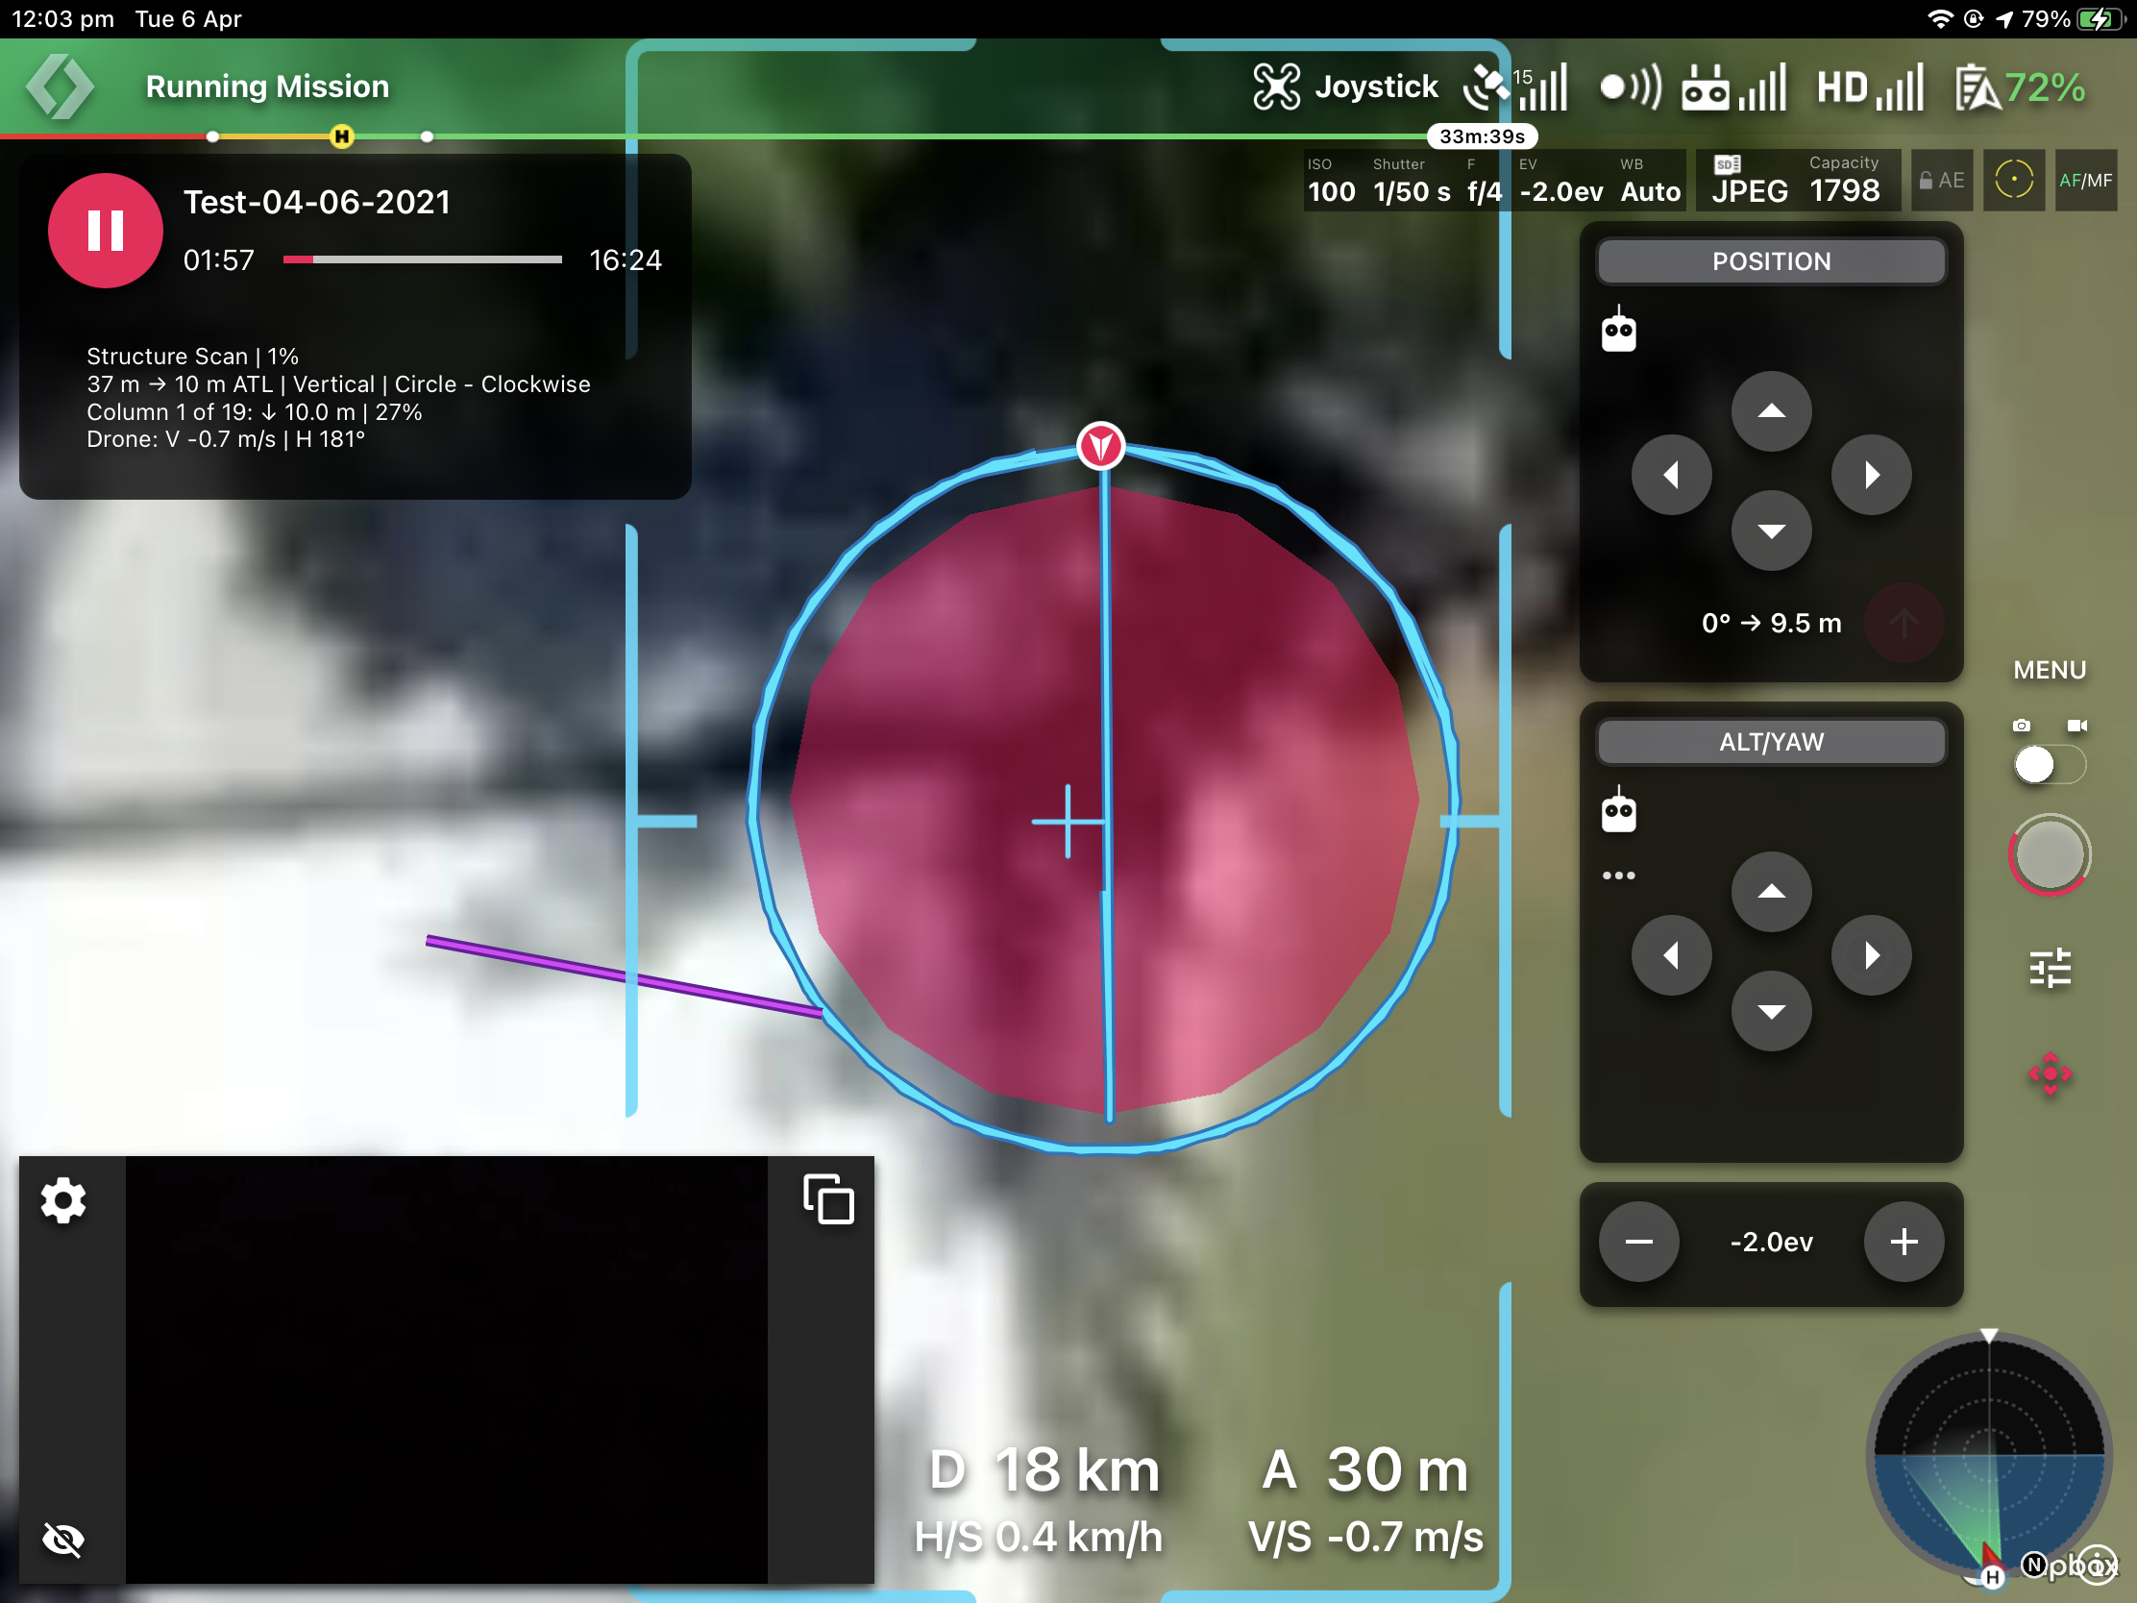Tap the red gimbal control icon

(x=2051, y=1073)
